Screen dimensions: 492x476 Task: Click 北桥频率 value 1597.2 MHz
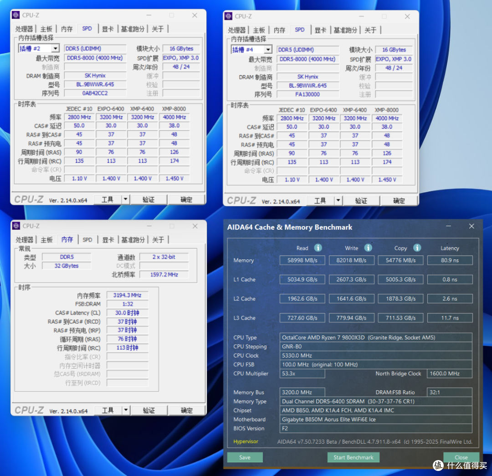(164, 274)
